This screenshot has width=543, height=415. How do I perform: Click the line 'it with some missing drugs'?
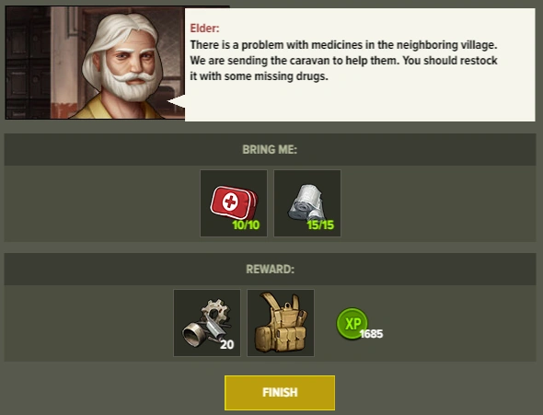click(259, 76)
